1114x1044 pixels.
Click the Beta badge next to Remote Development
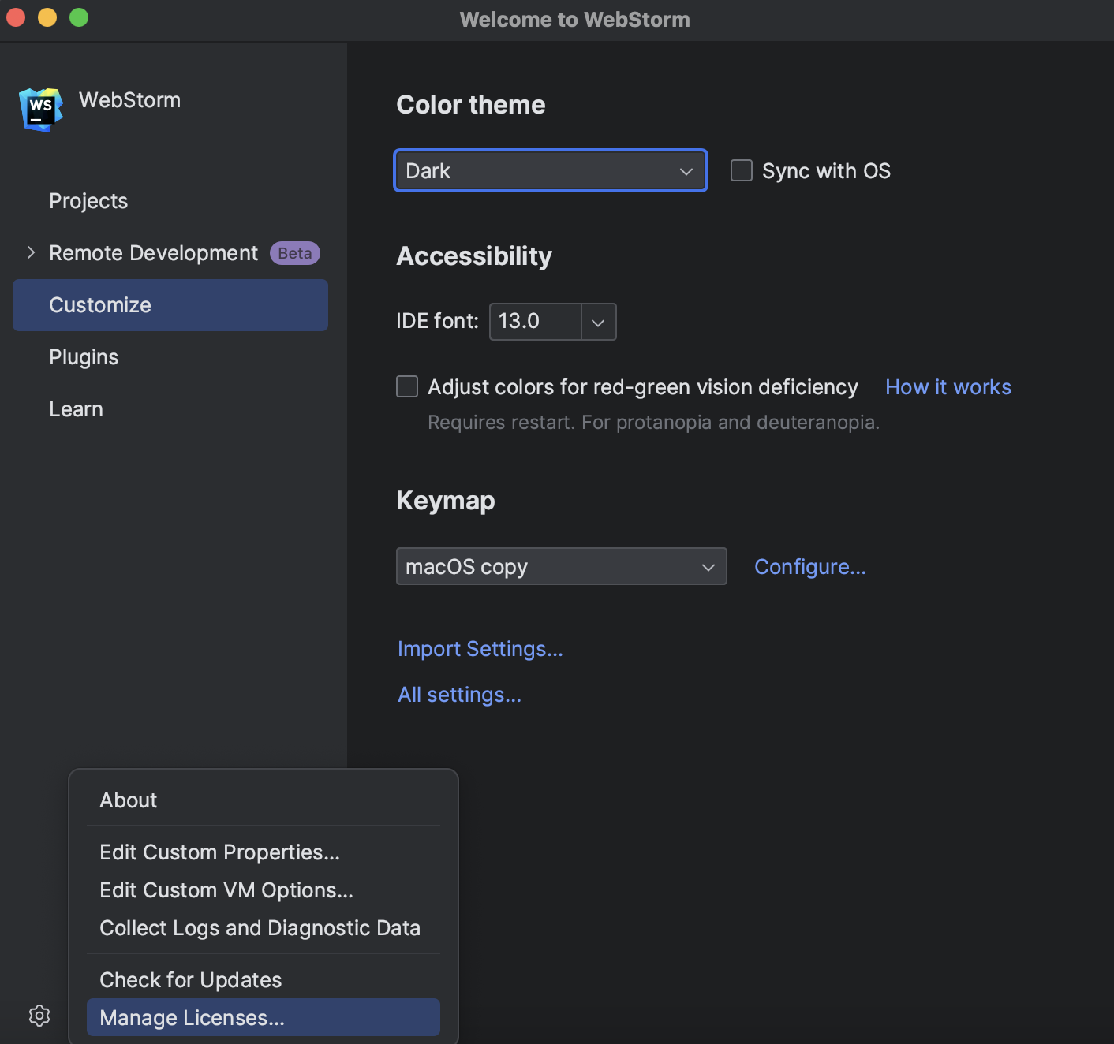click(294, 252)
